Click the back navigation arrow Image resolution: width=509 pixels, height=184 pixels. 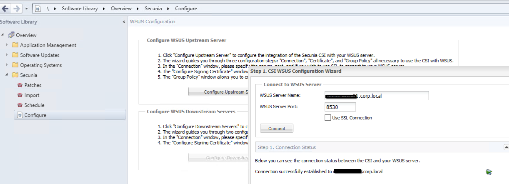point(5,9)
